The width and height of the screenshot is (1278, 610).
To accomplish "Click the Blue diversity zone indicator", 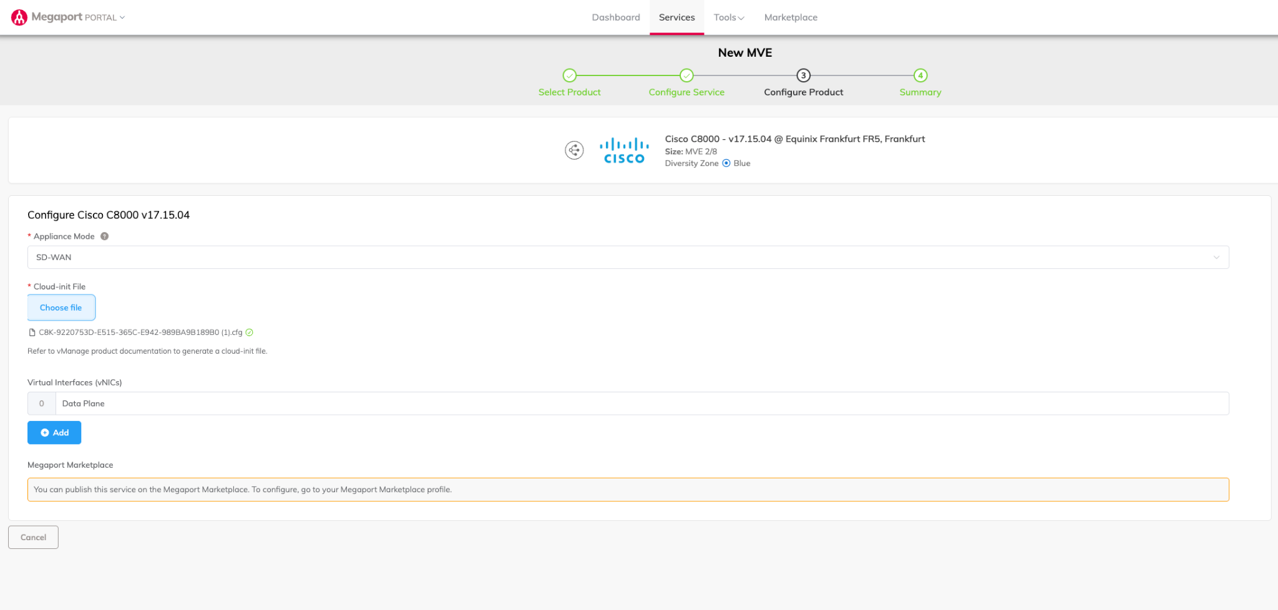I will [726, 163].
